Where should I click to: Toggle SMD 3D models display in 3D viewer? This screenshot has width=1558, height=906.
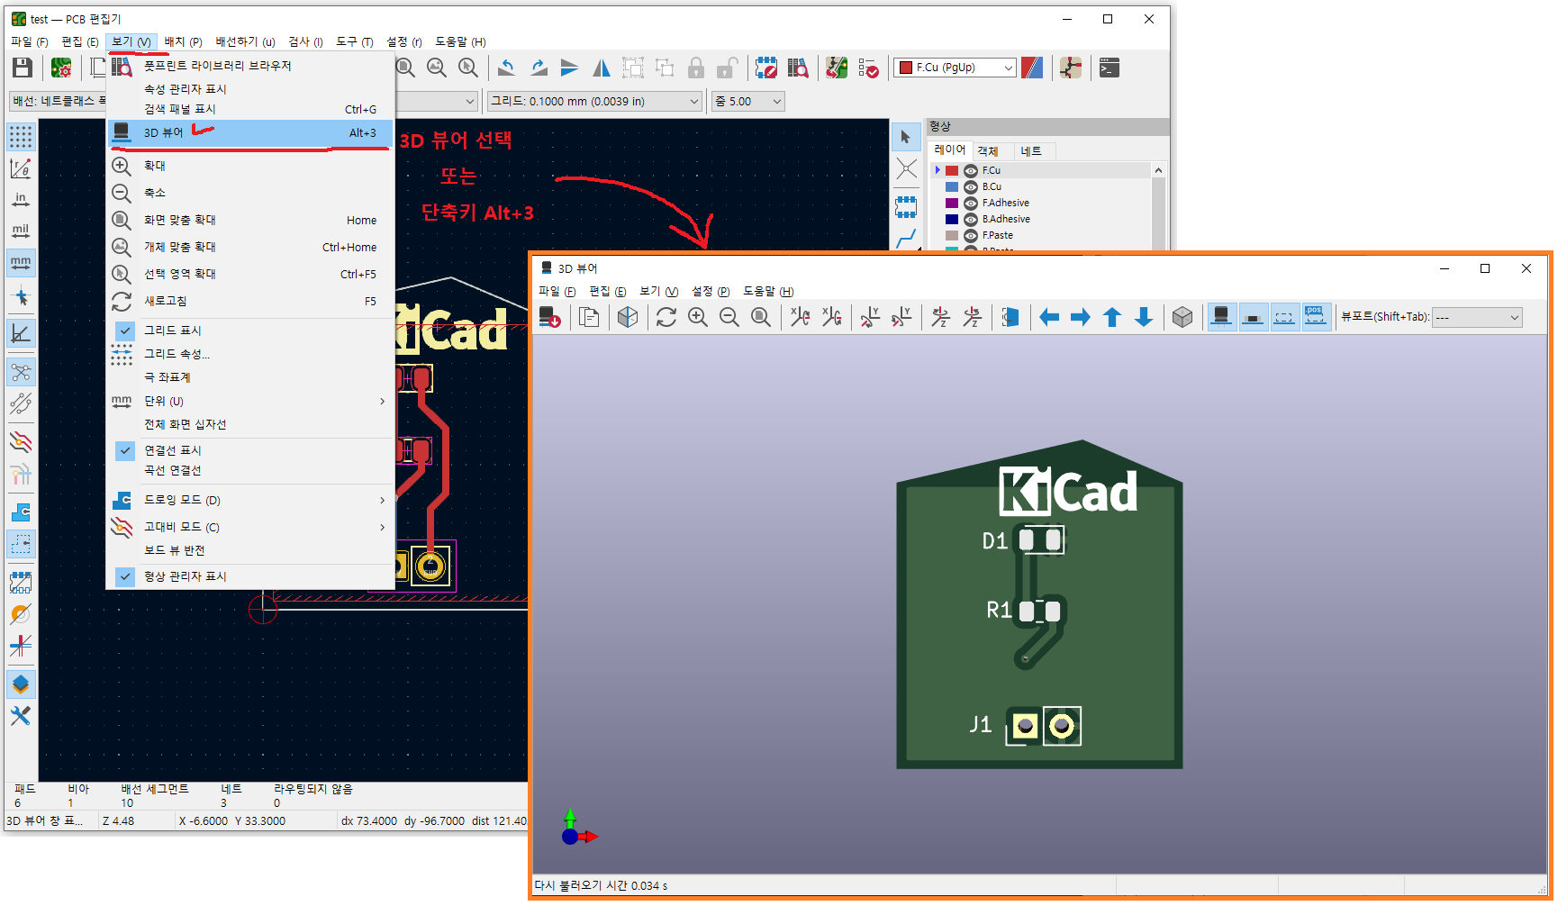(x=1253, y=317)
